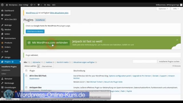Click the Beiträge pin icon
This screenshot has height=103, width=183.
tap(2, 25)
